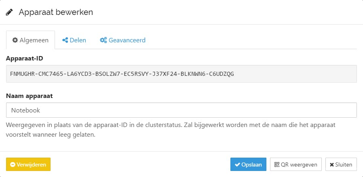Switch to the Algemeen tab

(31, 40)
